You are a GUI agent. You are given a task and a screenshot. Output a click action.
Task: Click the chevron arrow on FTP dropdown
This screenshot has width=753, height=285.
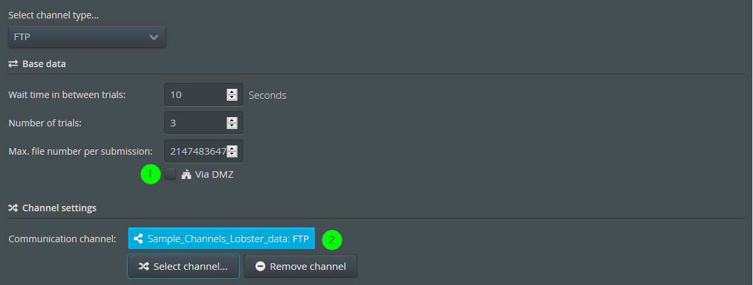tap(154, 38)
